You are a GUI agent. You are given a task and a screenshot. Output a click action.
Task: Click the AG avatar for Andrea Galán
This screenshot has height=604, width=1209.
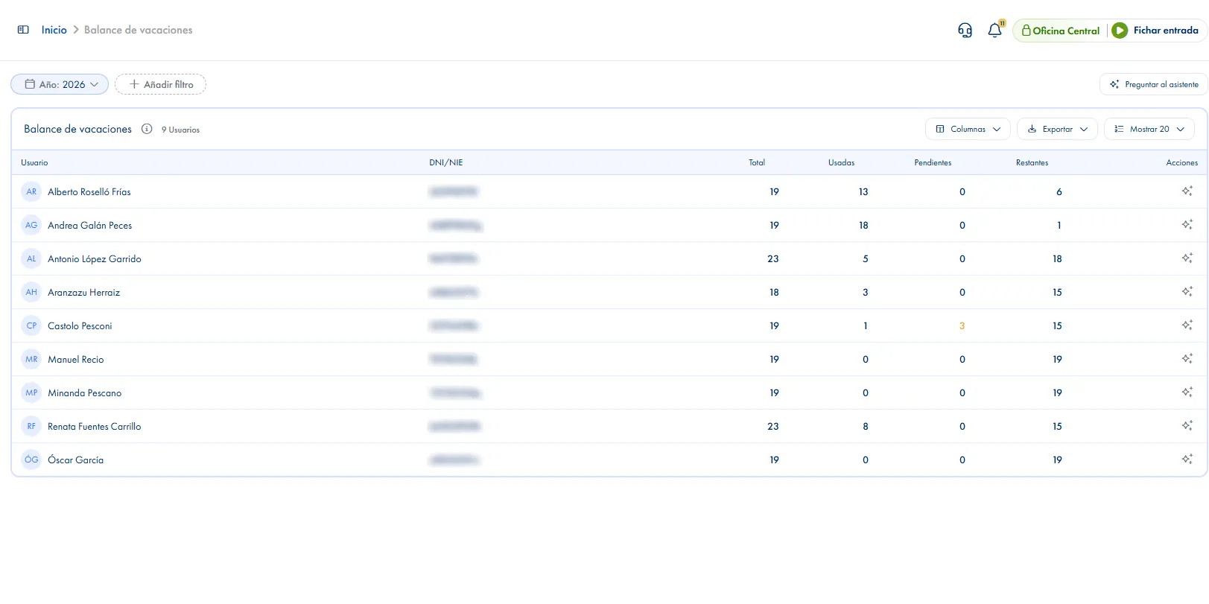coord(31,225)
